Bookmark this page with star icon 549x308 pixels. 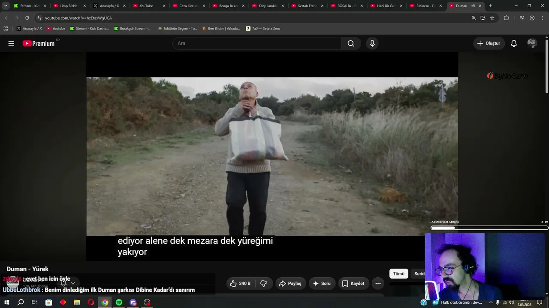coord(492,18)
